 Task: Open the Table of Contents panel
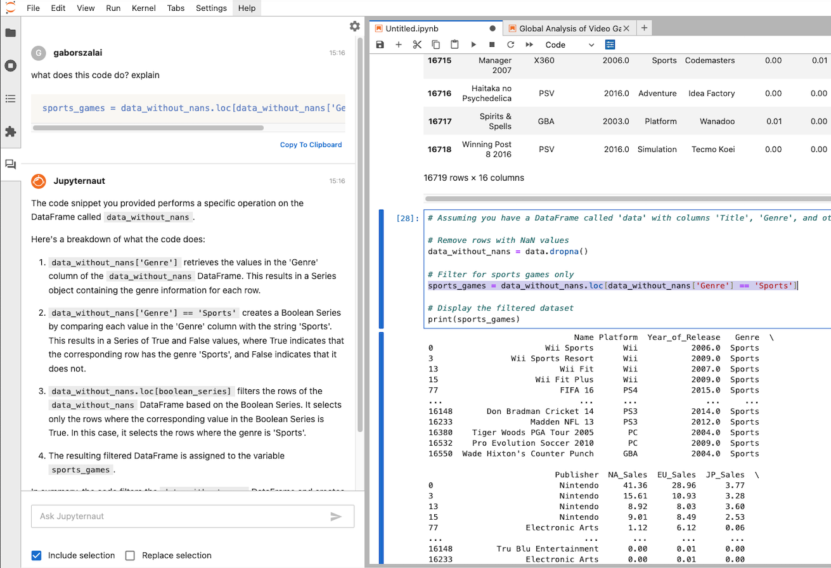point(10,98)
